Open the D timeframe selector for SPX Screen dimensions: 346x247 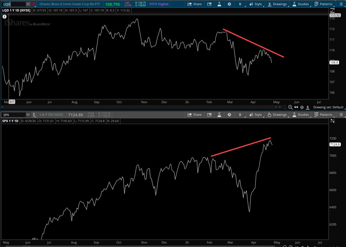(240, 115)
